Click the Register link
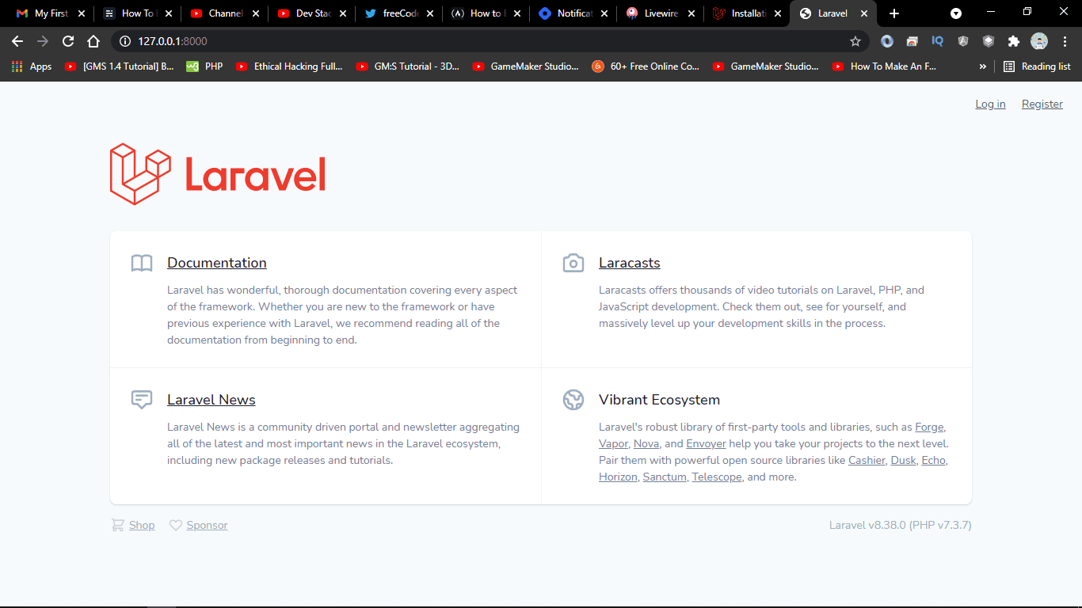The width and height of the screenshot is (1082, 608). pos(1042,104)
